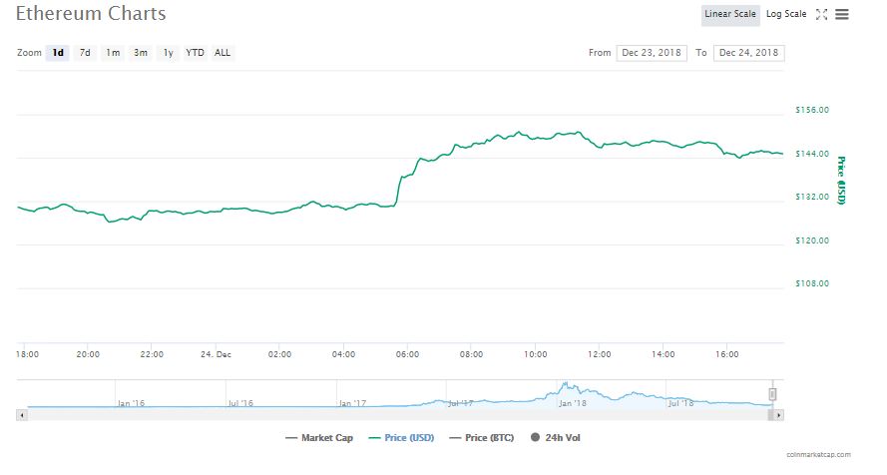
Task: Click navigator right scroll arrow
Action: (x=778, y=415)
